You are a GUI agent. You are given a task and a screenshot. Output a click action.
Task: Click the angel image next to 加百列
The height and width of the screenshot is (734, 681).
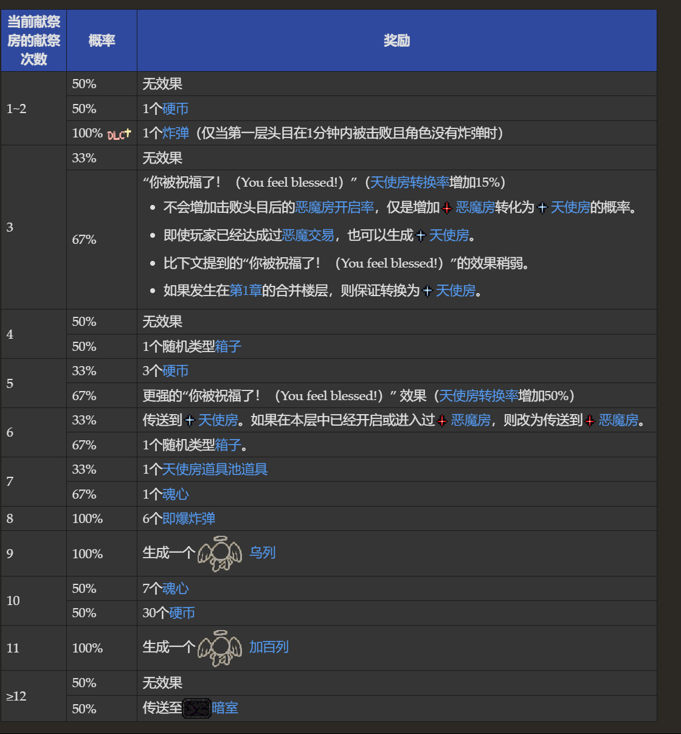click(x=220, y=648)
